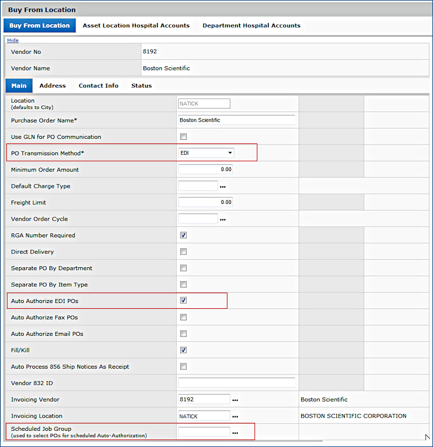The height and width of the screenshot is (447, 433).
Task: Enable Auto Authorize Fax POs
Action: coord(184,317)
